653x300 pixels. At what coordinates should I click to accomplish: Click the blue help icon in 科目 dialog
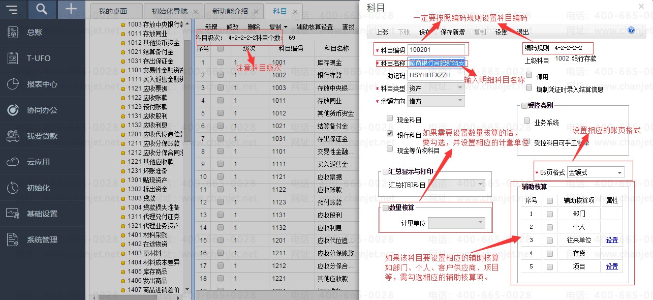tap(631, 31)
